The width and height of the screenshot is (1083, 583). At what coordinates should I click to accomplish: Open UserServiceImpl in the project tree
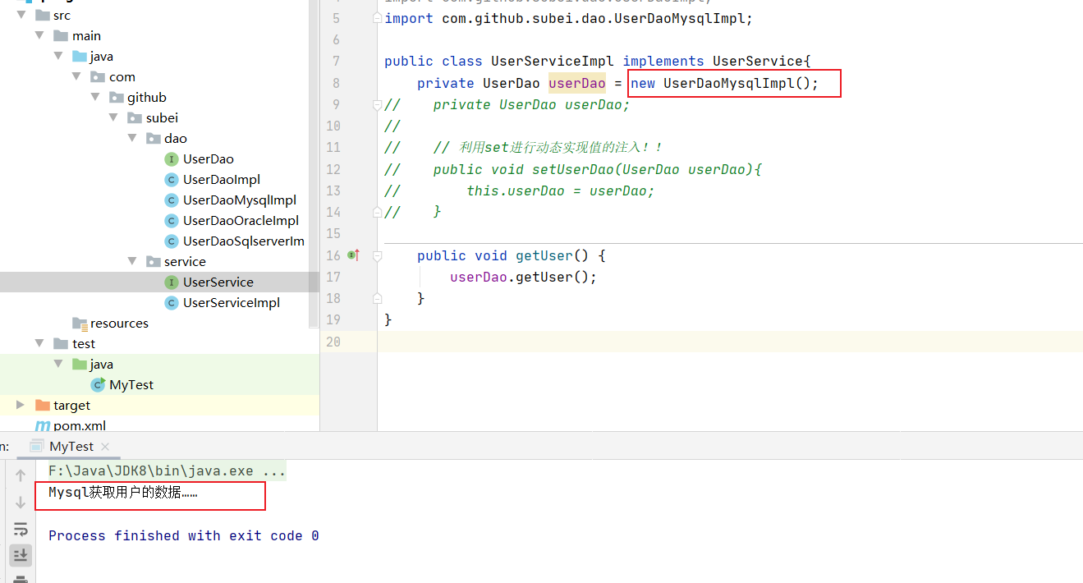[231, 303]
